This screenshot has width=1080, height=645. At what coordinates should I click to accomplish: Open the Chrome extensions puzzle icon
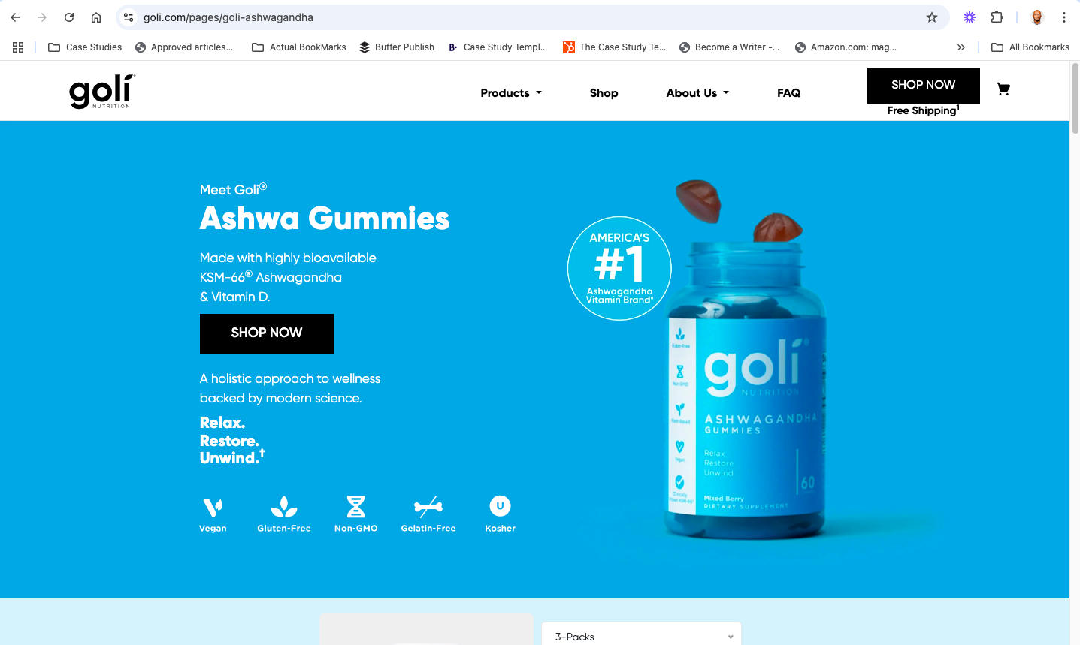(x=997, y=17)
